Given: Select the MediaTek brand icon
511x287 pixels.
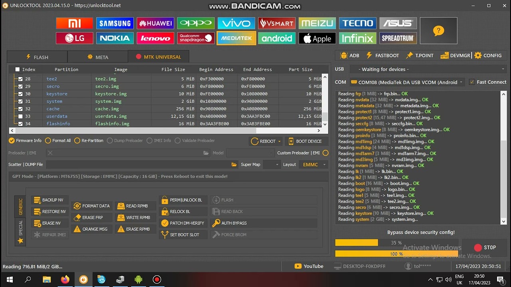Looking at the screenshot, I should 236,38.
